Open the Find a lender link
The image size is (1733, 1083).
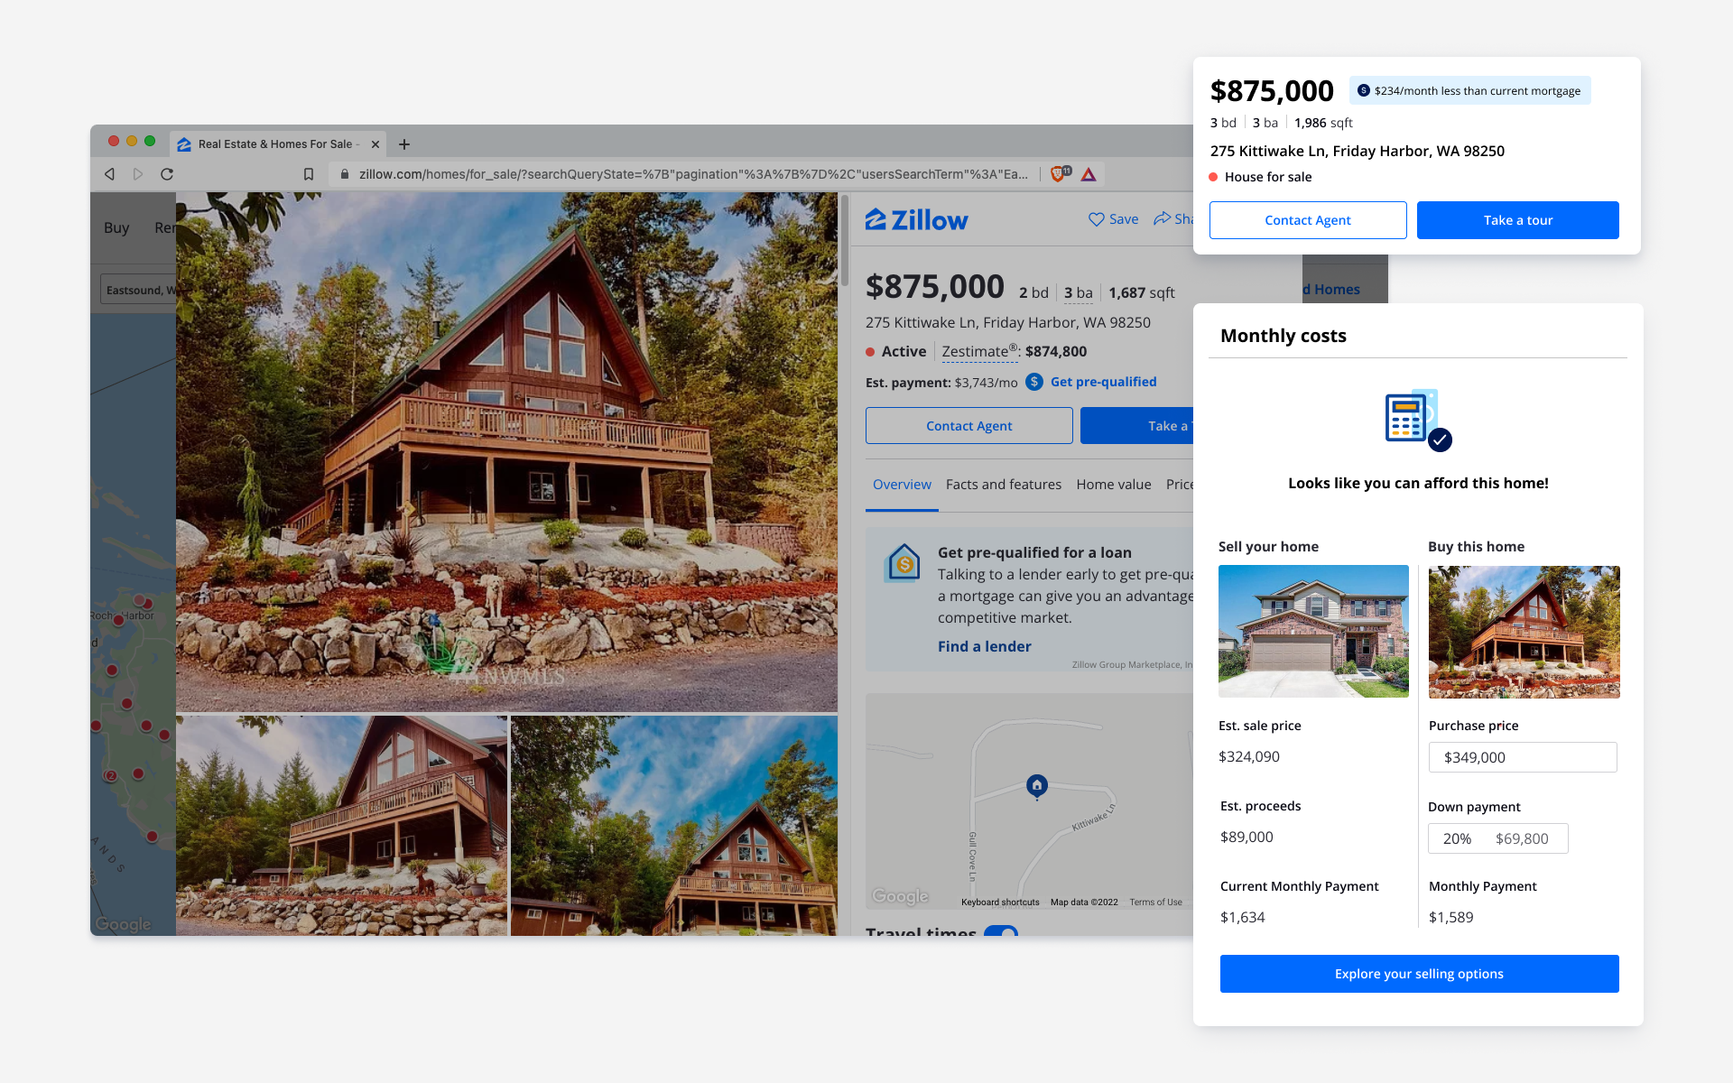(984, 646)
